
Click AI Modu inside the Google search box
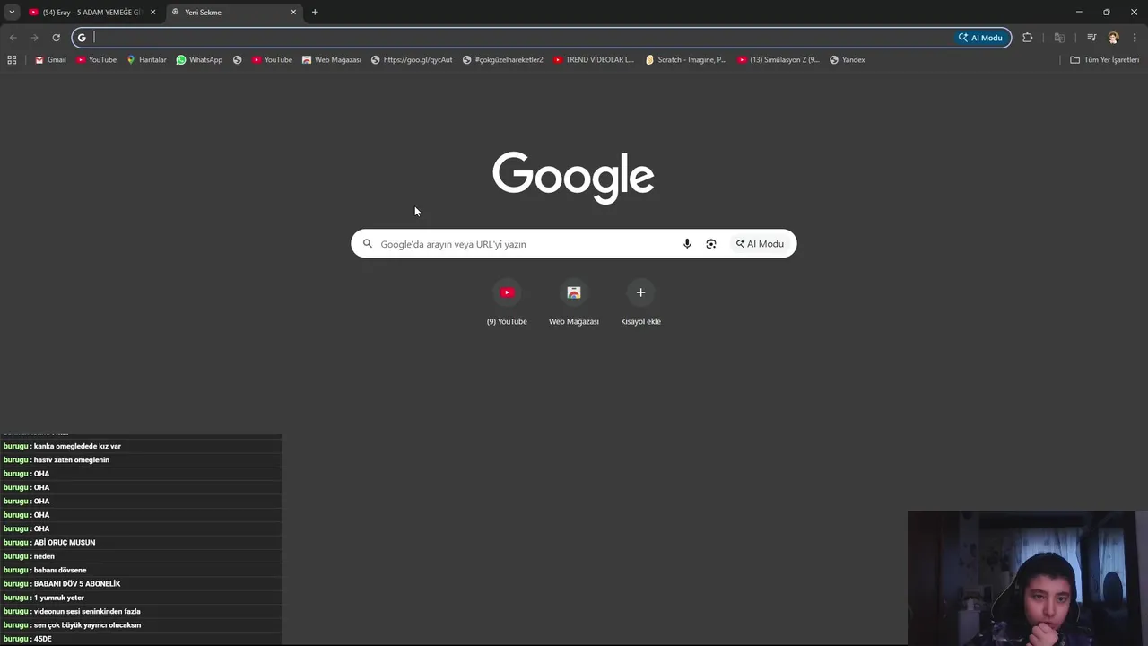pyautogui.click(x=760, y=244)
